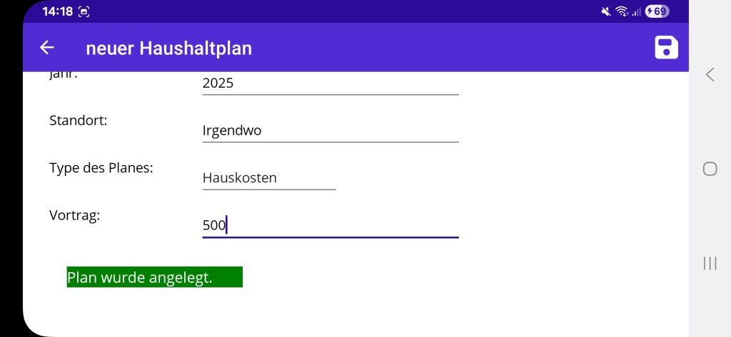Tap the "Type des Planes:" label

(x=101, y=168)
